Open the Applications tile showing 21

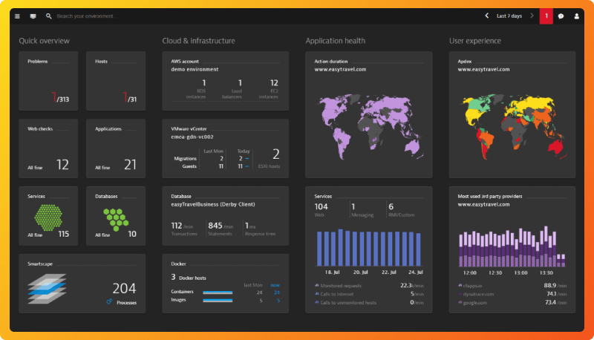(116, 148)
